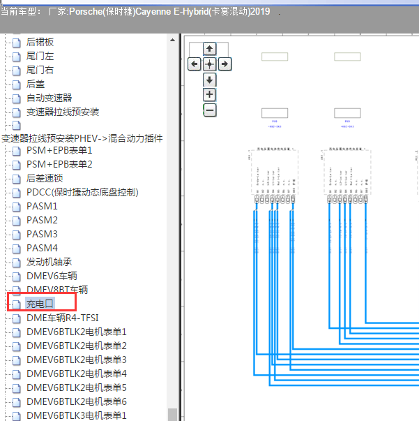Click the tree panel scrollbar thumb
Screen dimensions: 419x421
(173, 415)
